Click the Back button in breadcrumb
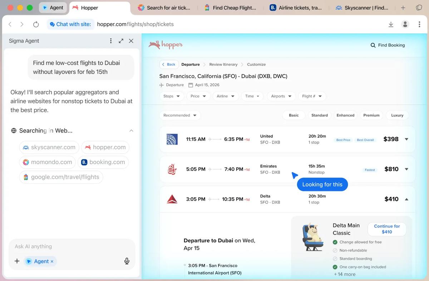This screenshot has height=281, width=429. click(169, 65)
